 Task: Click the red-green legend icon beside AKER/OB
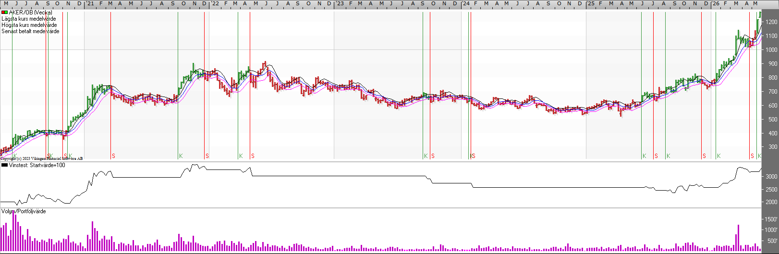4,12
